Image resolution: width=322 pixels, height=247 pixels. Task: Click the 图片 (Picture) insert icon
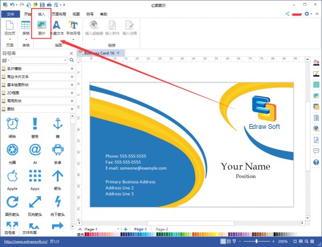point(42,27)
